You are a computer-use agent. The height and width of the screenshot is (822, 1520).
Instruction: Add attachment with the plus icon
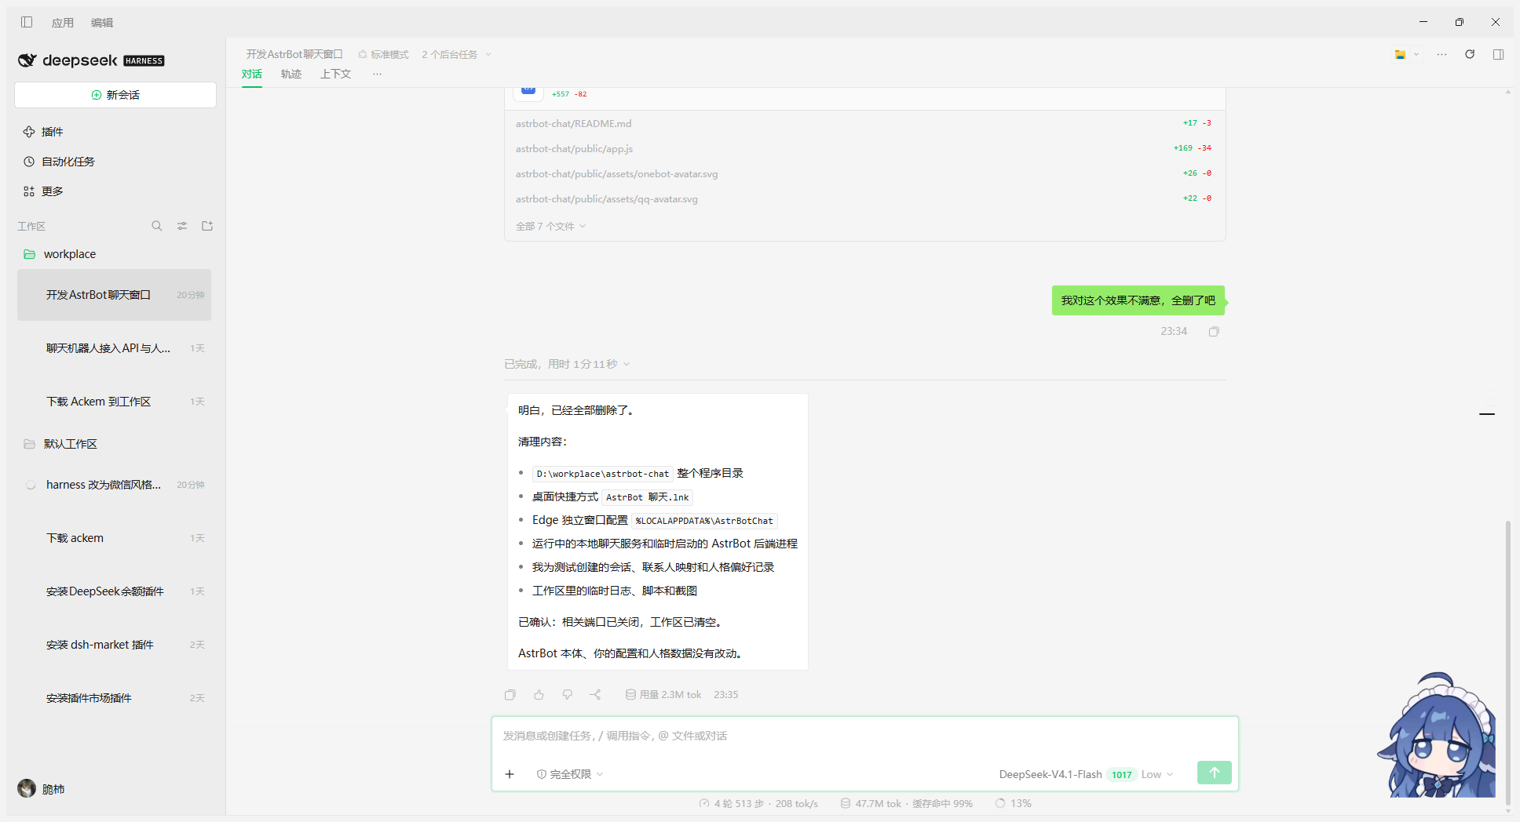click(x=510, y=774)
